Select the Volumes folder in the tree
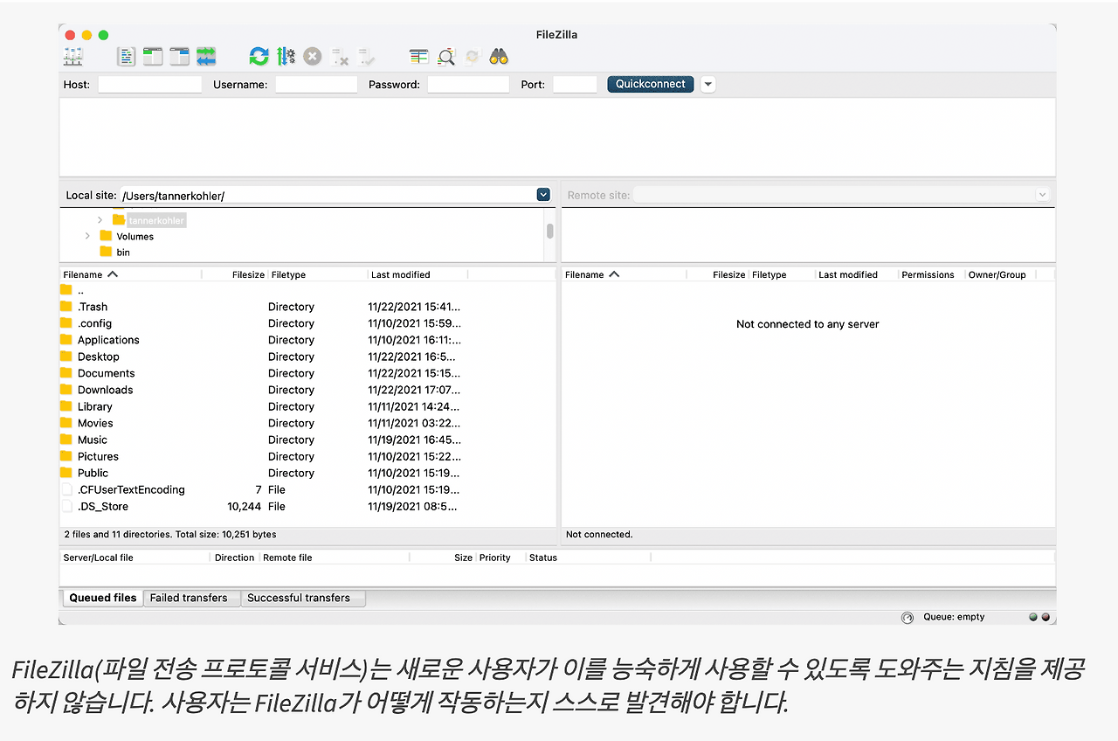Screen dimensions: 1118x741 coord(135,237)
